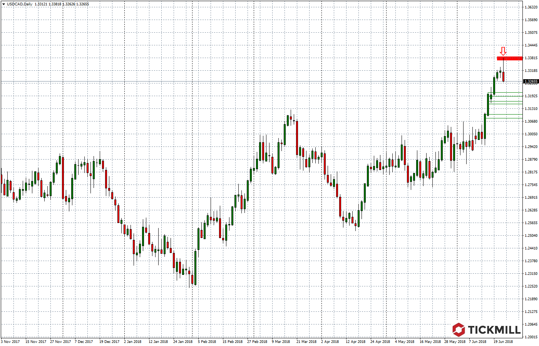Click price level 1.31310 on the axis
539x346 pixels.
point(531,109)
